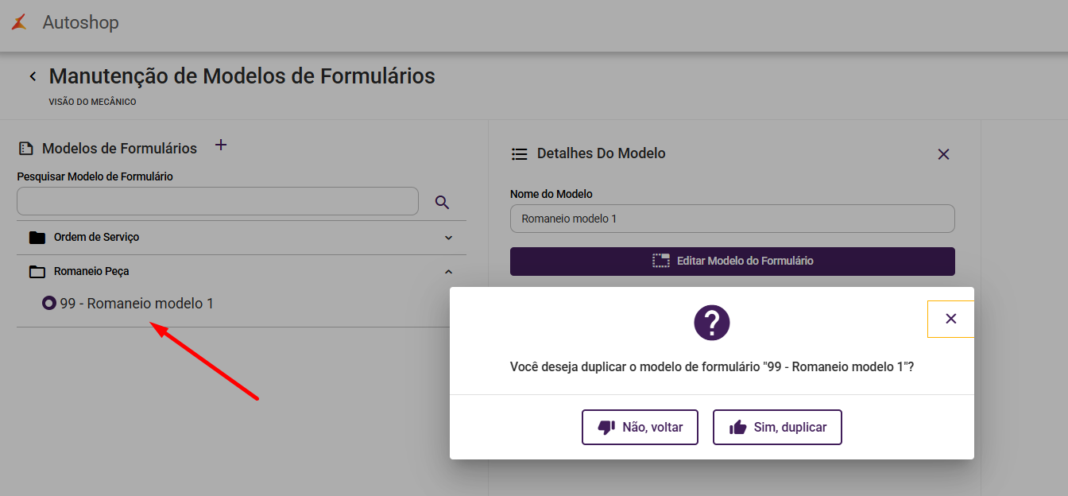Screen dimensions: 1068x496
Task: Click Editar Modelo do Formulário button
Action: pos(732,261)
